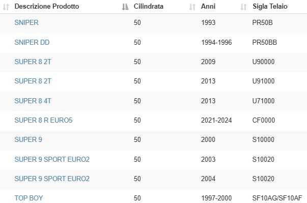Open the SUPER 8 R EURO5 link
This screenshot has width=307, height=203.
point(43,120)
